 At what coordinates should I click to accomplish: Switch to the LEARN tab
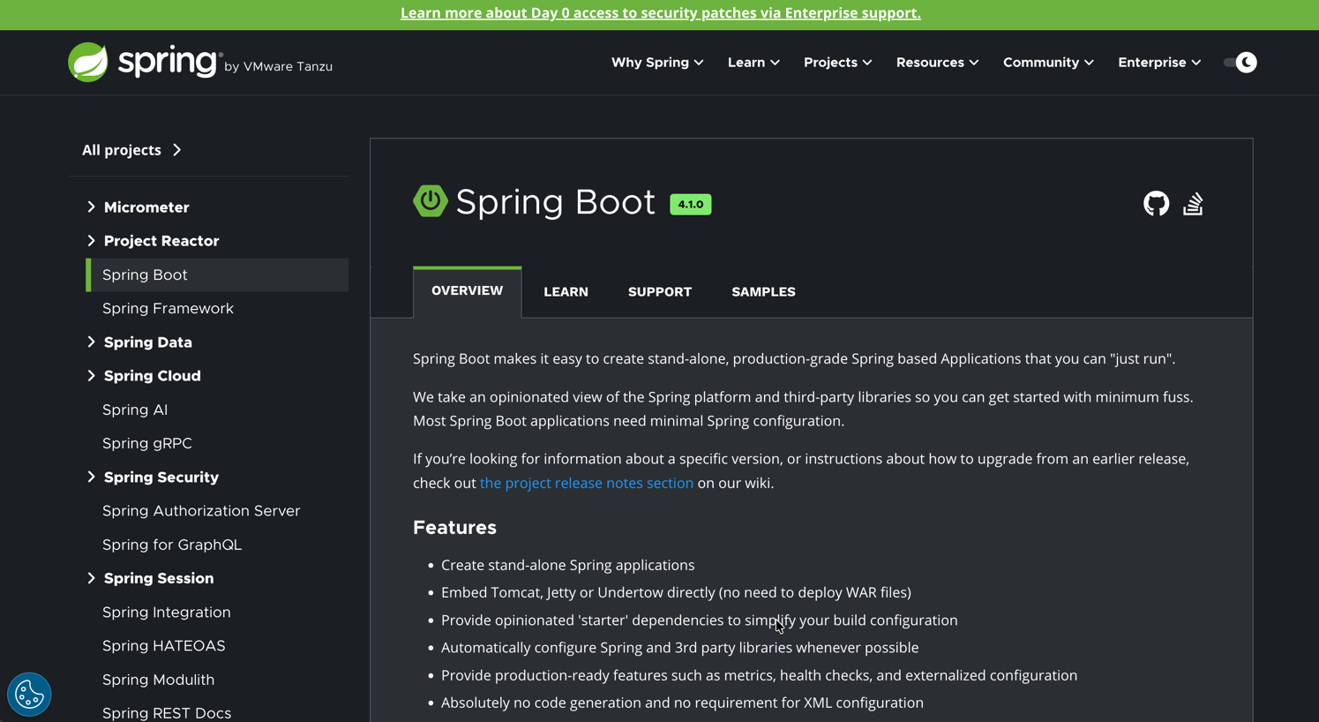coord(566,292)
